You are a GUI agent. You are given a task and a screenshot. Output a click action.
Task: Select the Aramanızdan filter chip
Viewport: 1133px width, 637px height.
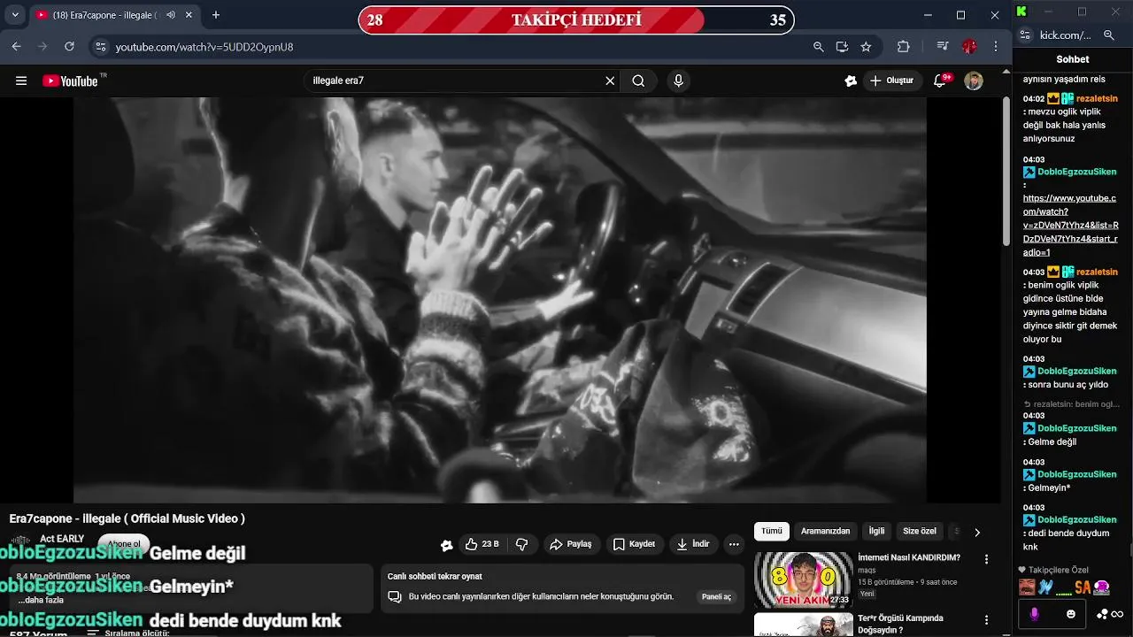pos(825,531)
